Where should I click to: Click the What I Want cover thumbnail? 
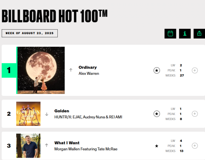tap(28, 146)
